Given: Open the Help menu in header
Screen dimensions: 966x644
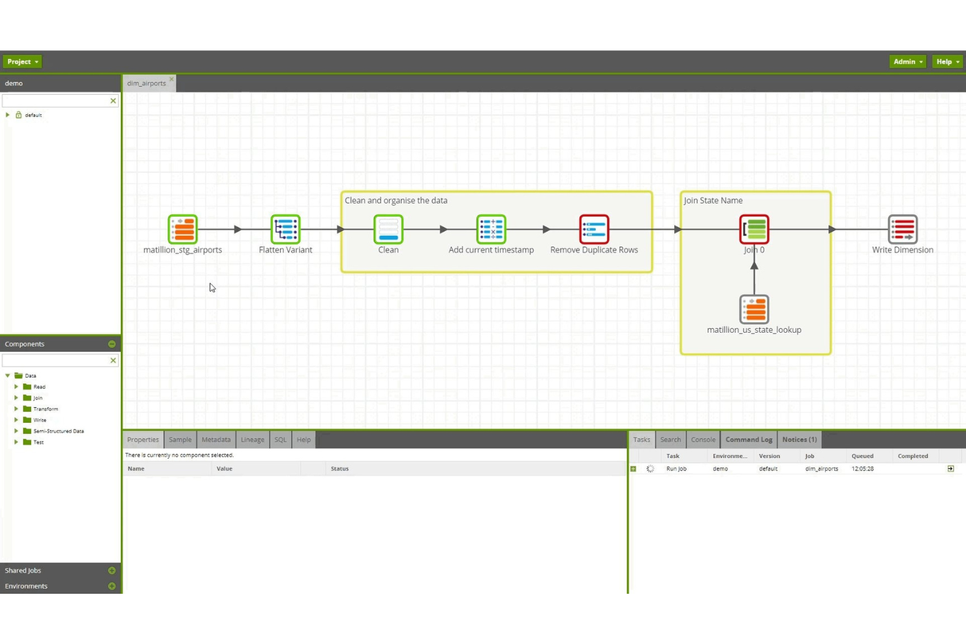Looking at the screenshot, I should tap(947, 61).
